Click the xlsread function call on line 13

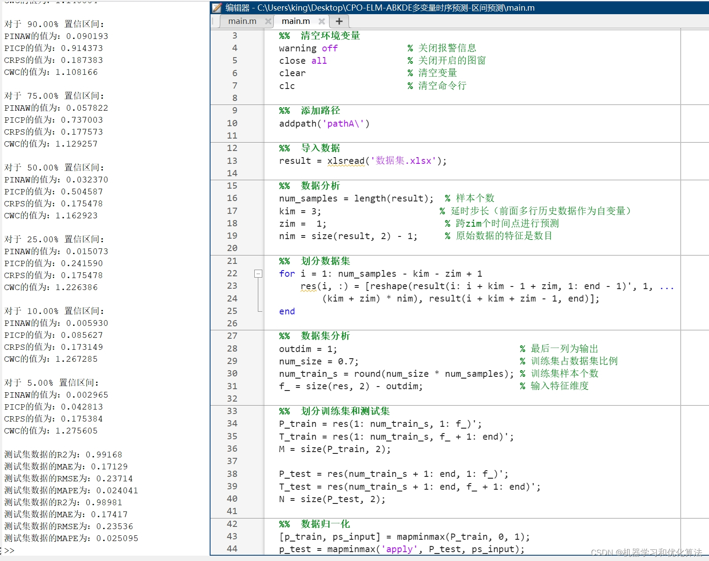pos(346,161)
